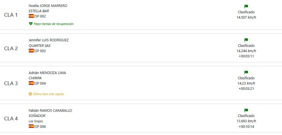The image size is (282, 135).
Task: Select the CLA 1 ranking row label
Action: 11,15
